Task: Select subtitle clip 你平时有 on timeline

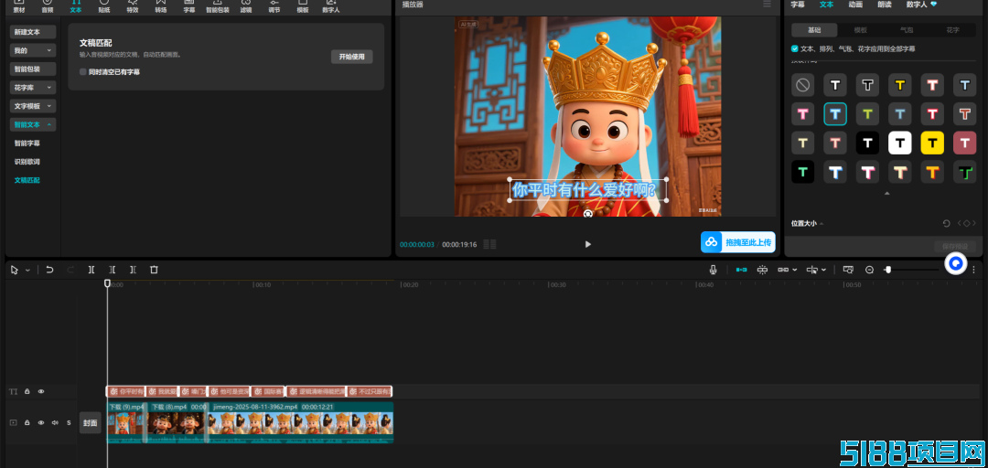Action: [x=126, y=391]
